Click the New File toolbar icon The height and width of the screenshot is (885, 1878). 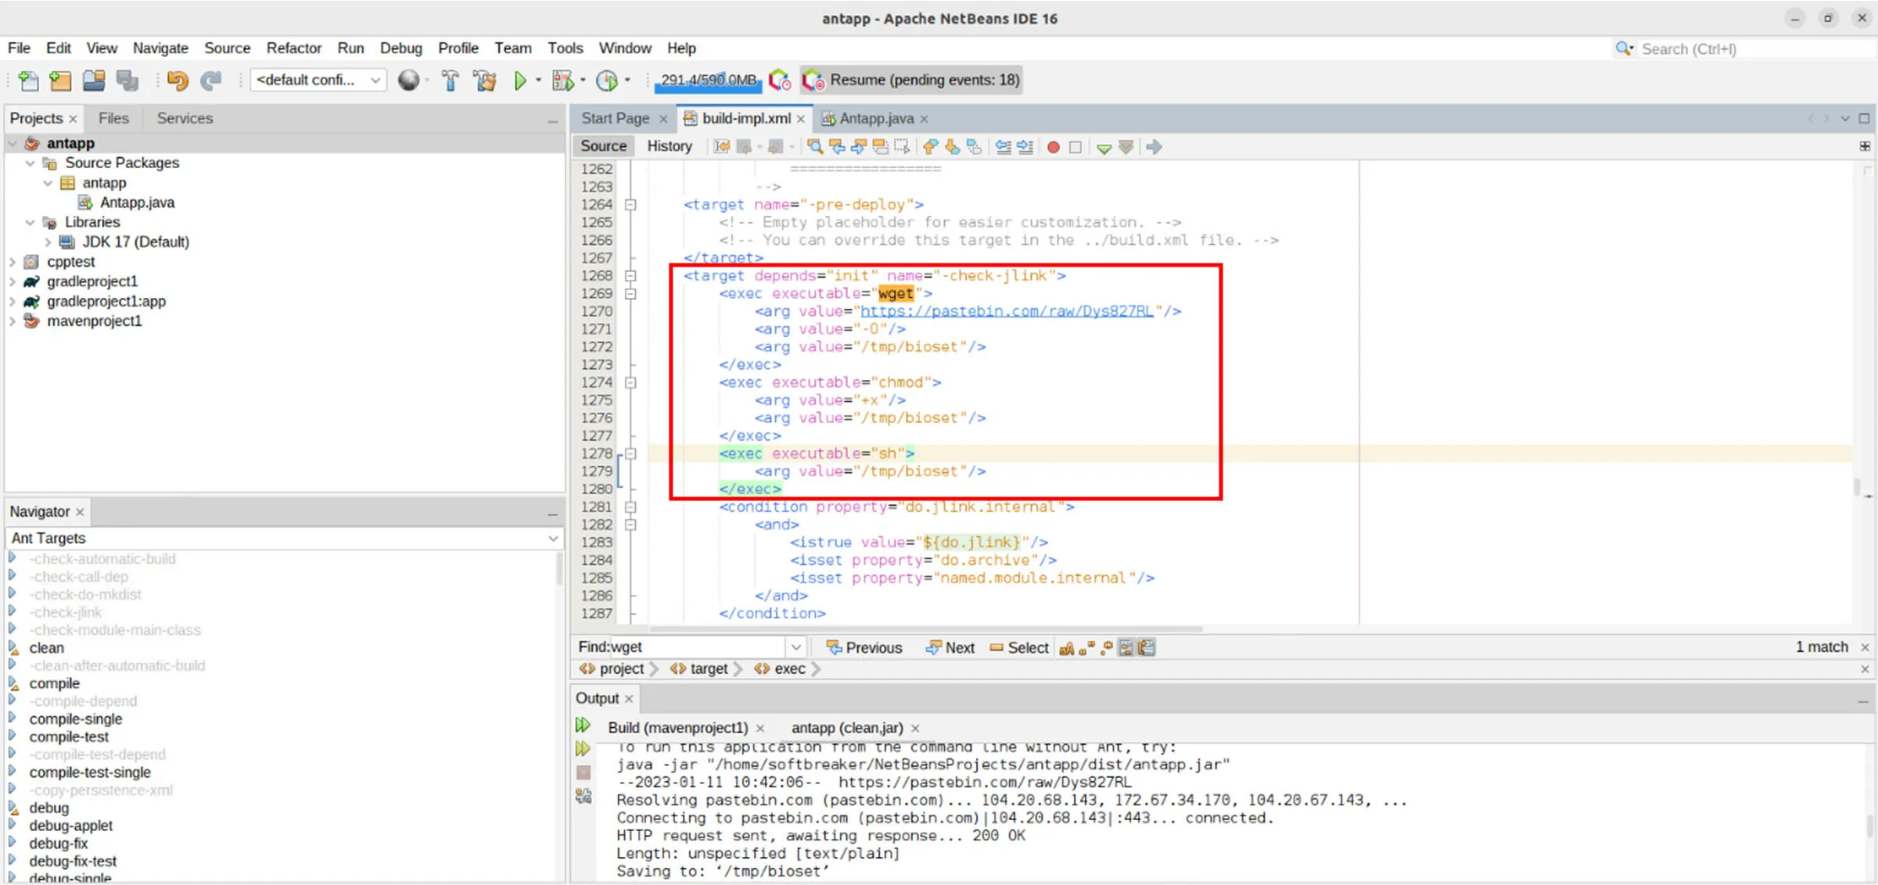(x=28, y=80)
